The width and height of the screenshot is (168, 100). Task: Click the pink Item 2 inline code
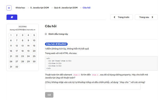pos(76,75)
